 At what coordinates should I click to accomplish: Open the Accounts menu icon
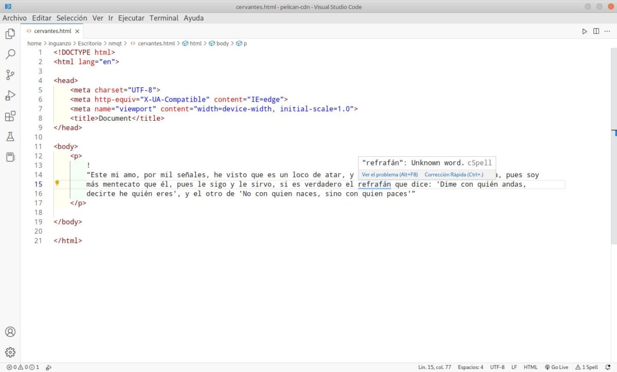pos(10,332)
